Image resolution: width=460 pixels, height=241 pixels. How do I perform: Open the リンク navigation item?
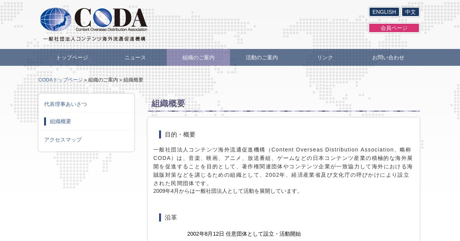325,57
